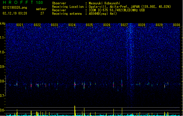Click the kHz axis unit label
The width and height of the screenshot is (183, 116).
pyautogui.click(x=3, y=23)
